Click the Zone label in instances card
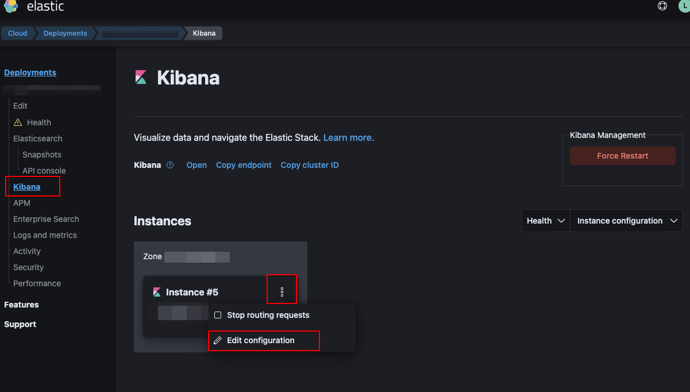This screenshot has width=690, height=392. tap(152, 256)
